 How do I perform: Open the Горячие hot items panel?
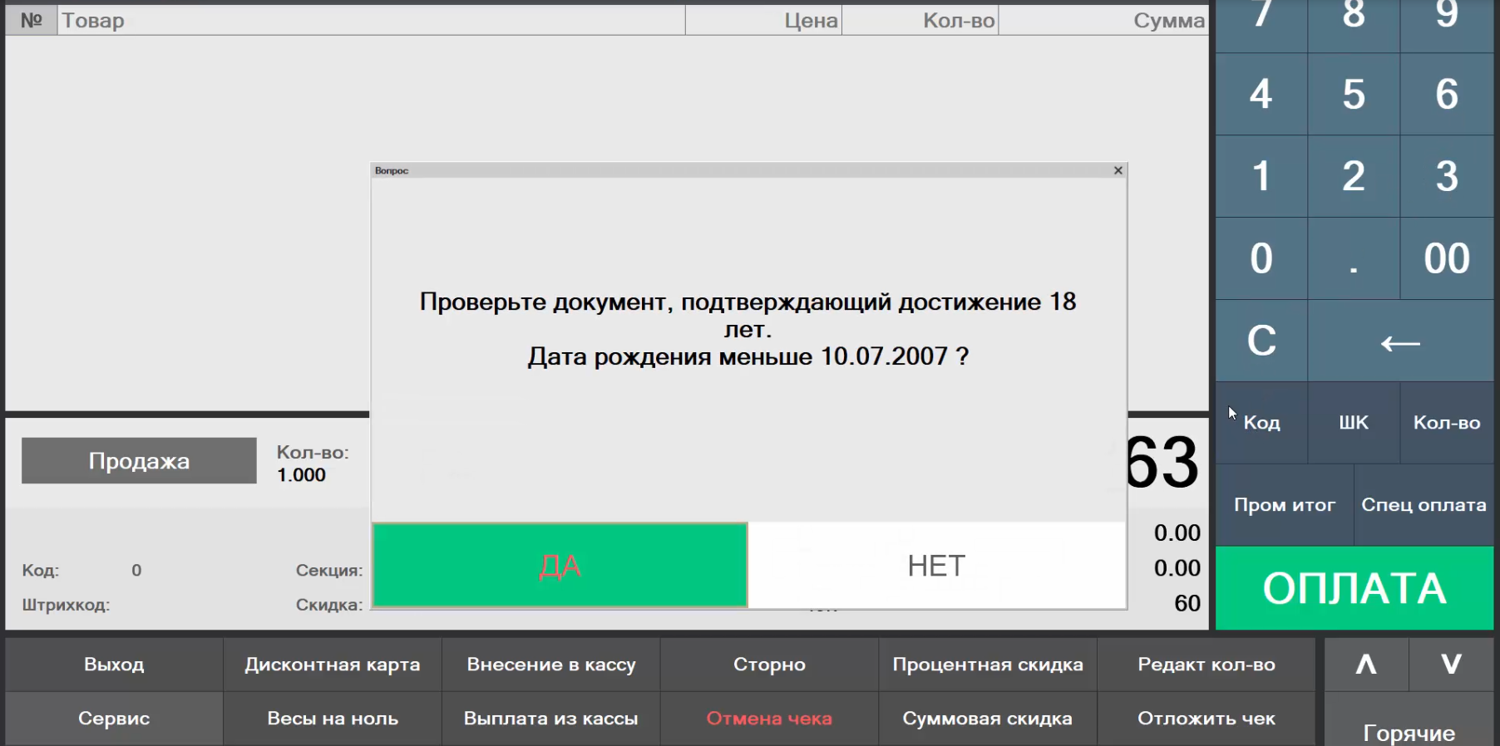click(1409, 729)
